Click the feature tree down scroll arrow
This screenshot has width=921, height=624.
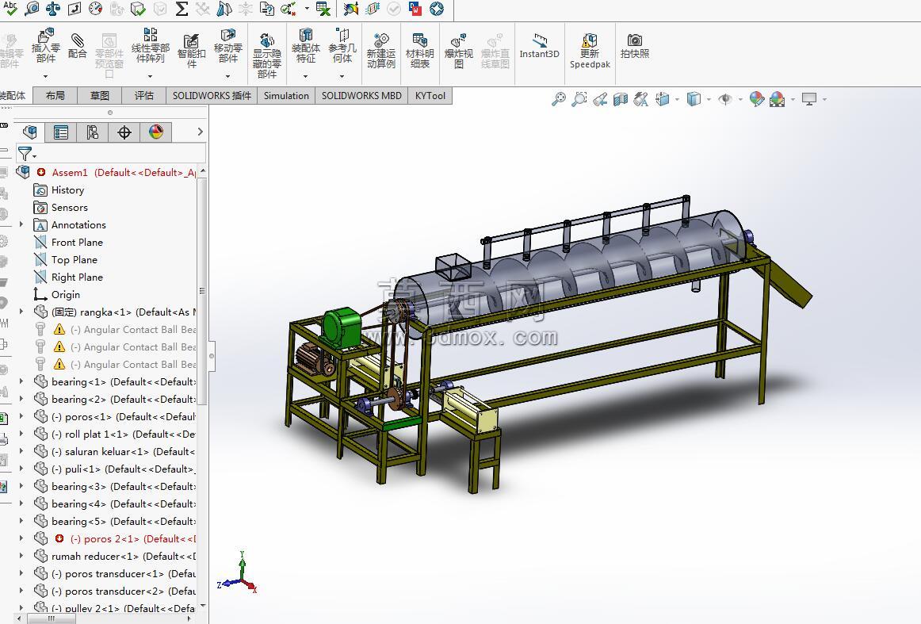click(x=203, y=605)
